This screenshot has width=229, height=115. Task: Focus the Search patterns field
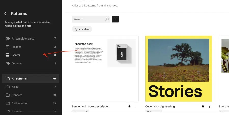(88, 19)
